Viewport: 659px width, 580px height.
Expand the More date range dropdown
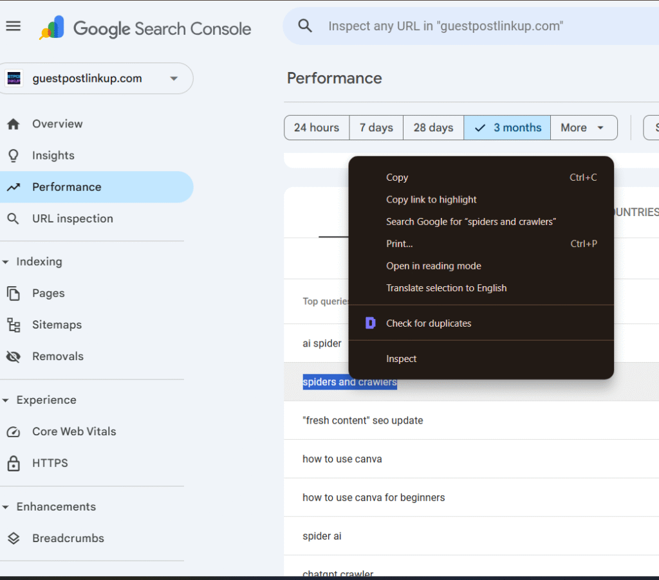click(x=583, y=127)
